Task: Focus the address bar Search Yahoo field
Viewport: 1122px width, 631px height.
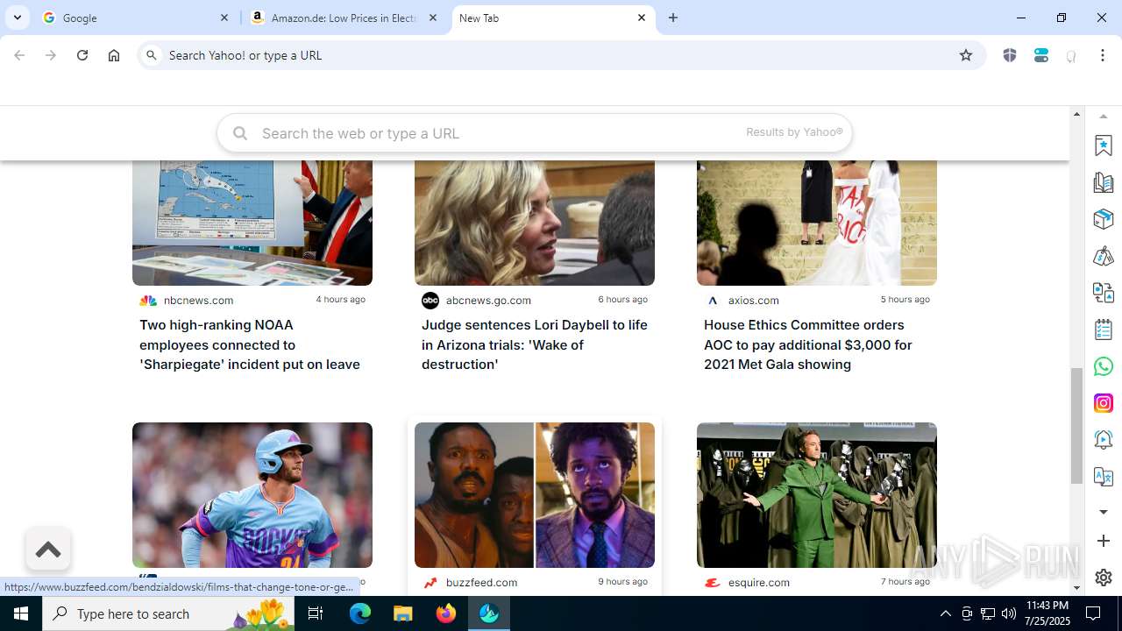Action: click(x=561, y=55)
